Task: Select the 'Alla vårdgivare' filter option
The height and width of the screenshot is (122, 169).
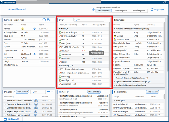Action: pos(139,11)
